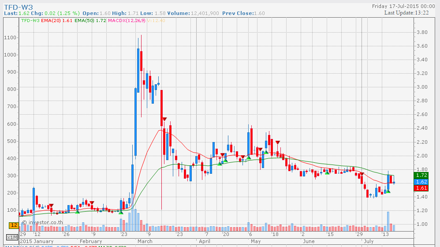Image resolution: width=440 pixels, height=247 pixels.
Task: Click the Last: 1.62 value
Action: pyautogui.click(x=17, y=13)
